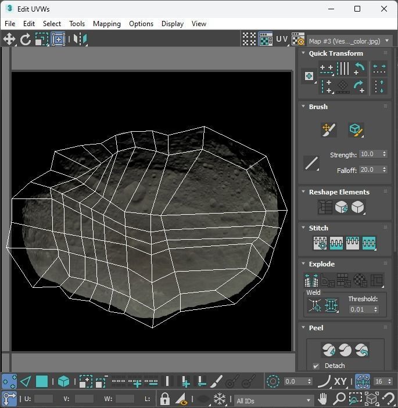Click Rotate +90 around pivot icon

[x=359, y=86]
